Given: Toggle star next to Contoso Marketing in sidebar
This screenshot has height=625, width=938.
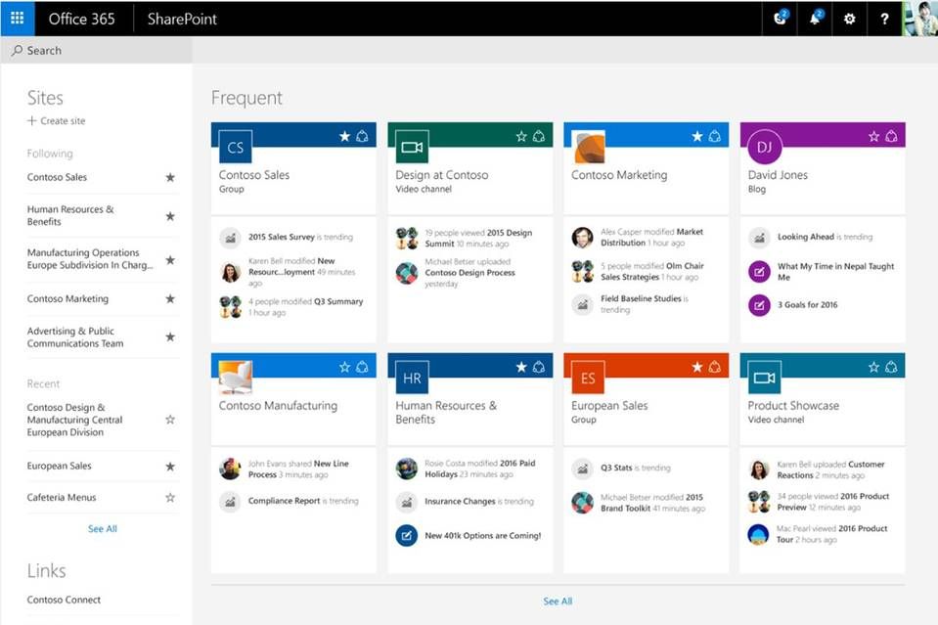Looking at the screenshot, I should tap(170, 298).
